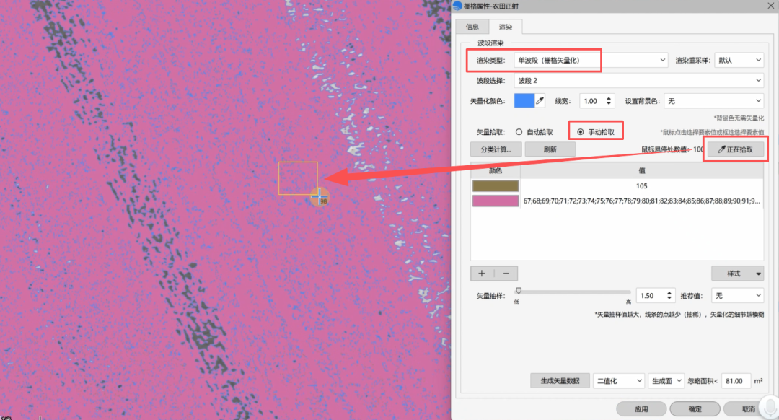Increase the 线宽 value with up arrow
Viewport: 779px width, 420px height.
click(x=609, y=98)
